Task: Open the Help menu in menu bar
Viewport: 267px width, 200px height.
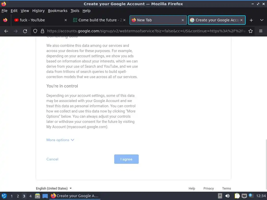Action: click(x=87, y=11)
